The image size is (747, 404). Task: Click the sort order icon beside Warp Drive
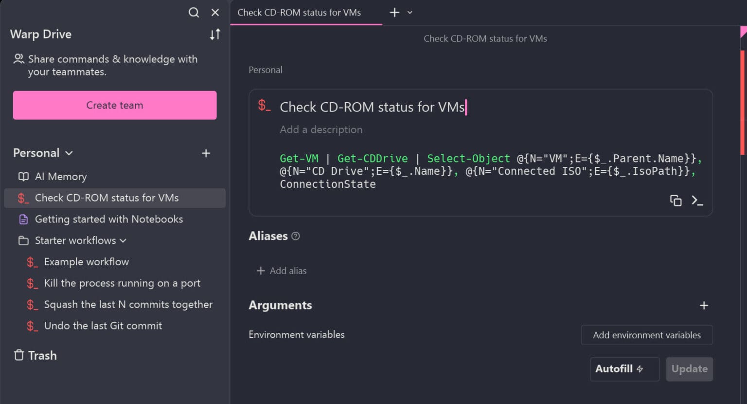(x=214, y=34)
